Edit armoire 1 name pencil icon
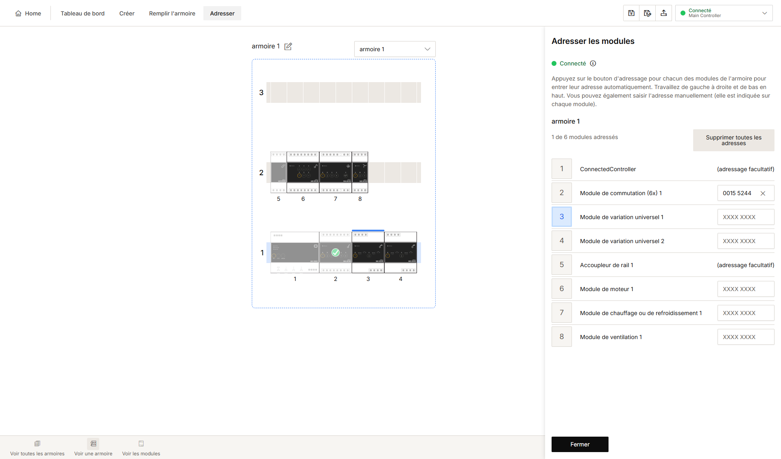The width and height of the screenshot is (781, 459). click(288, 46)
